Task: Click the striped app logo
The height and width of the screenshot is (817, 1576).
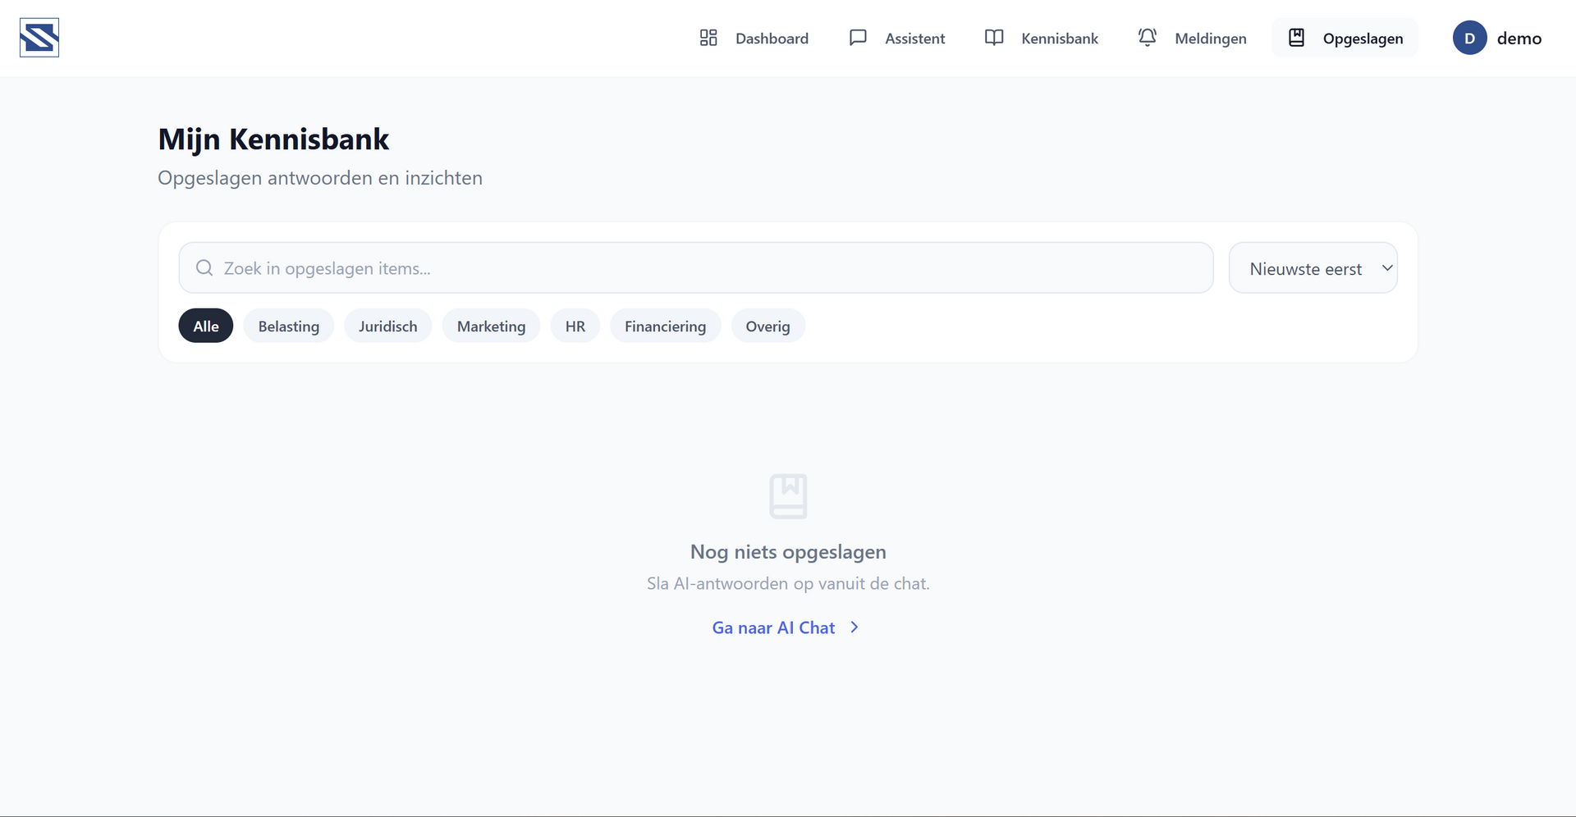Action: 39,38
